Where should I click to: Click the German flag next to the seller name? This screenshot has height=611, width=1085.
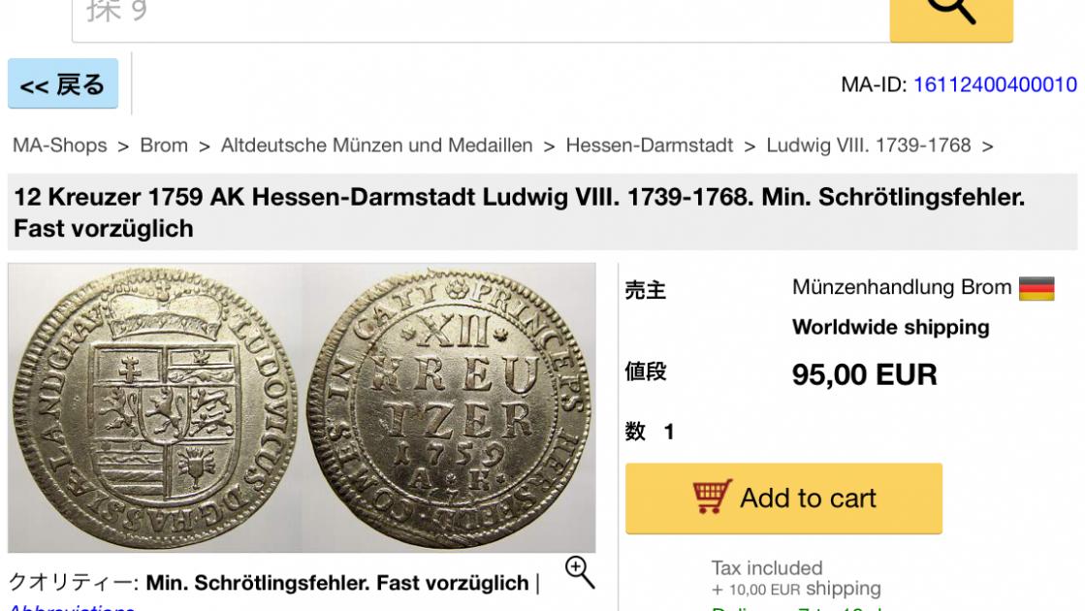coord(1036,288)
